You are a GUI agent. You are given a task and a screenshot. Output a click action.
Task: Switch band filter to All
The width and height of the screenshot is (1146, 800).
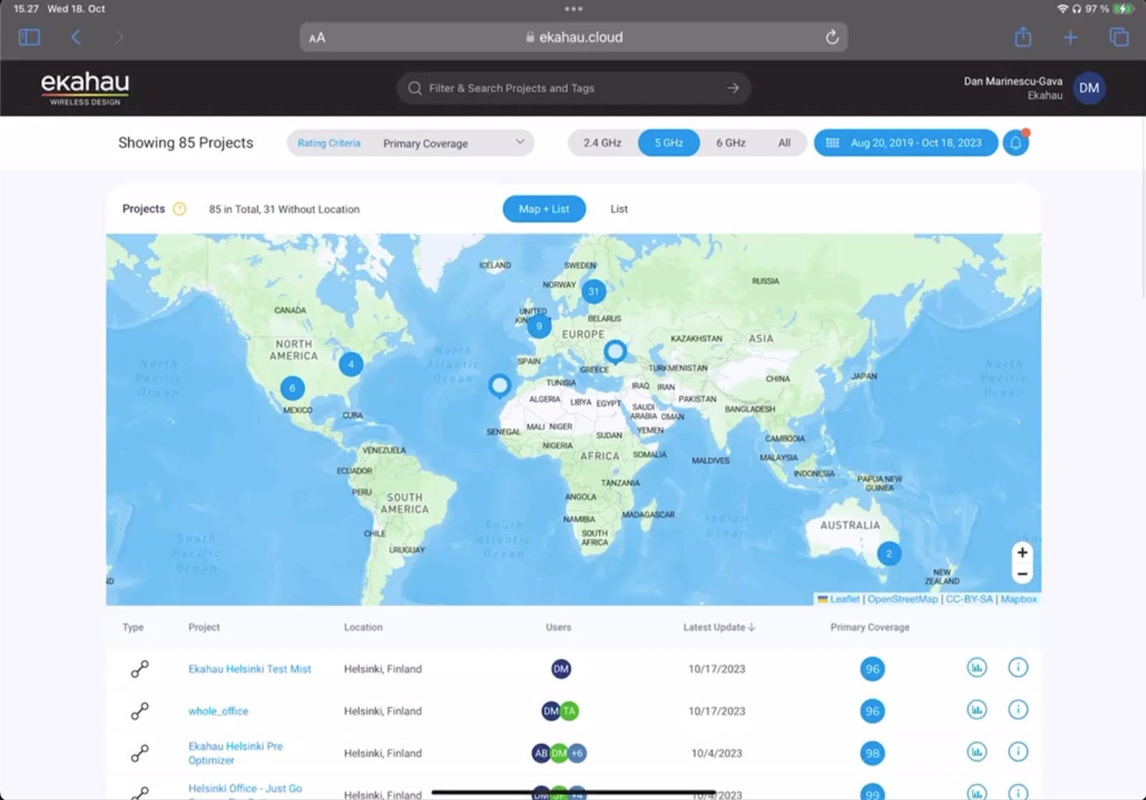coord(784,143)
